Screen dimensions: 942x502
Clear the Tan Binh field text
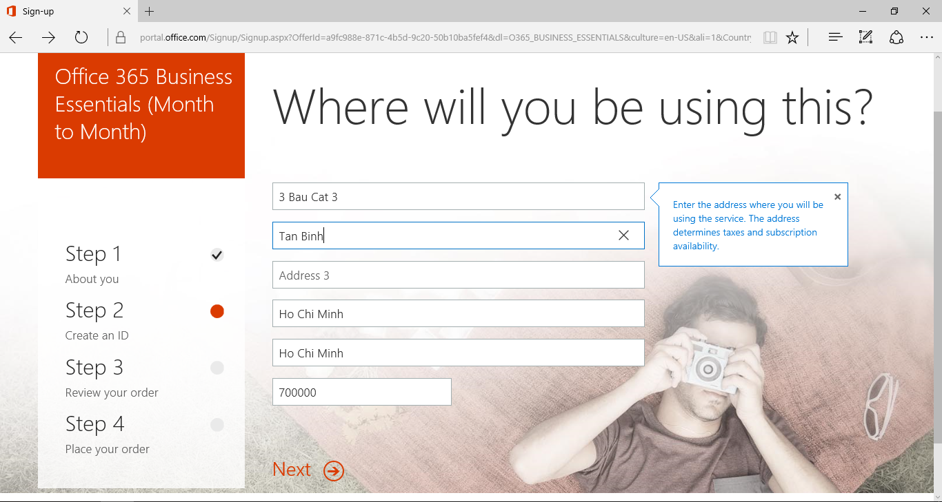[623, 236]
